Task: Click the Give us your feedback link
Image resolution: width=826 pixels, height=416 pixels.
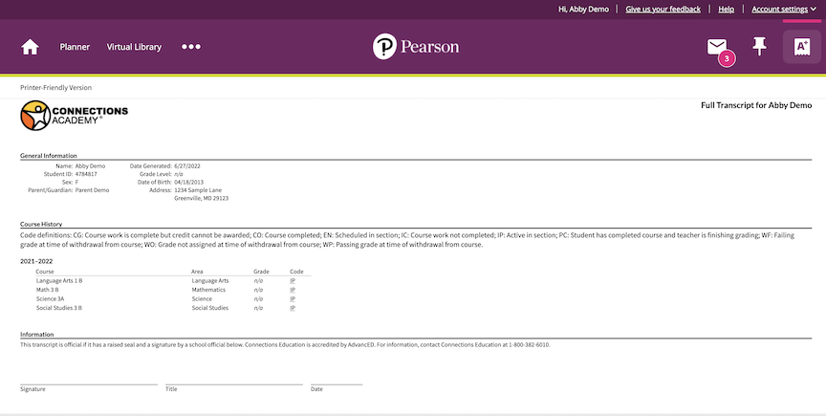Action: click(x=663, y=9)
